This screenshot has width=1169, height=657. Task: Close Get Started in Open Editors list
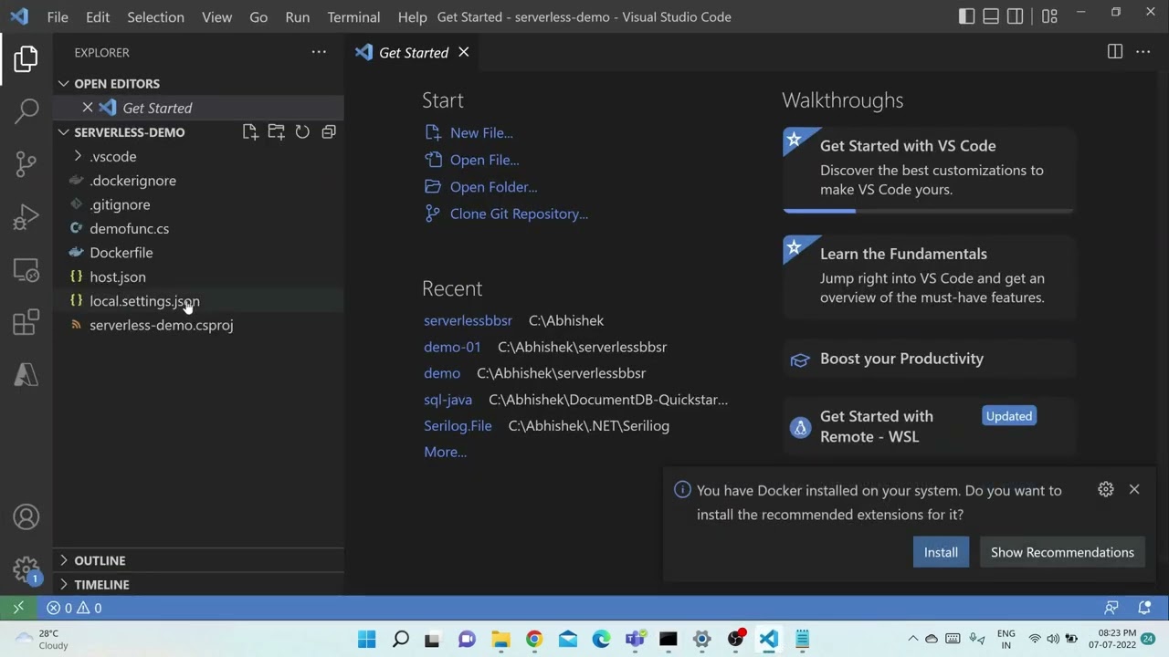tap(88, 108)
